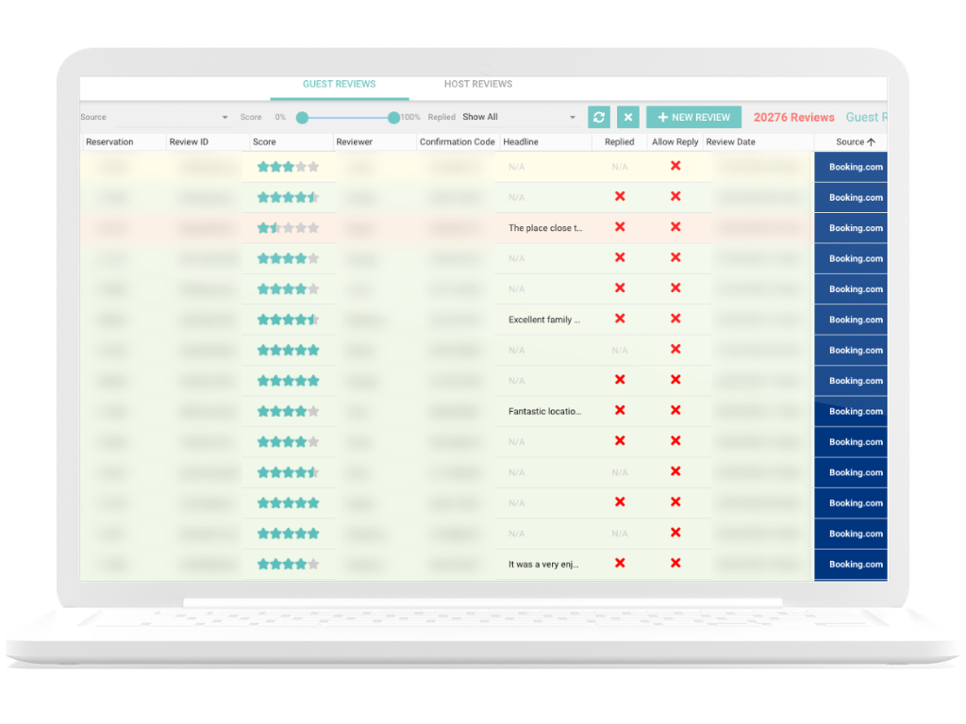The width and height of the screenshot is (966, 724).
Task: Open the headline 'It was a very enj...'
Action: (x=543, y=564)
